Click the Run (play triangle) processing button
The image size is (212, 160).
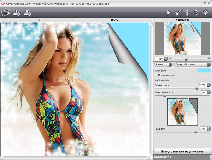[x=169, y=12]
